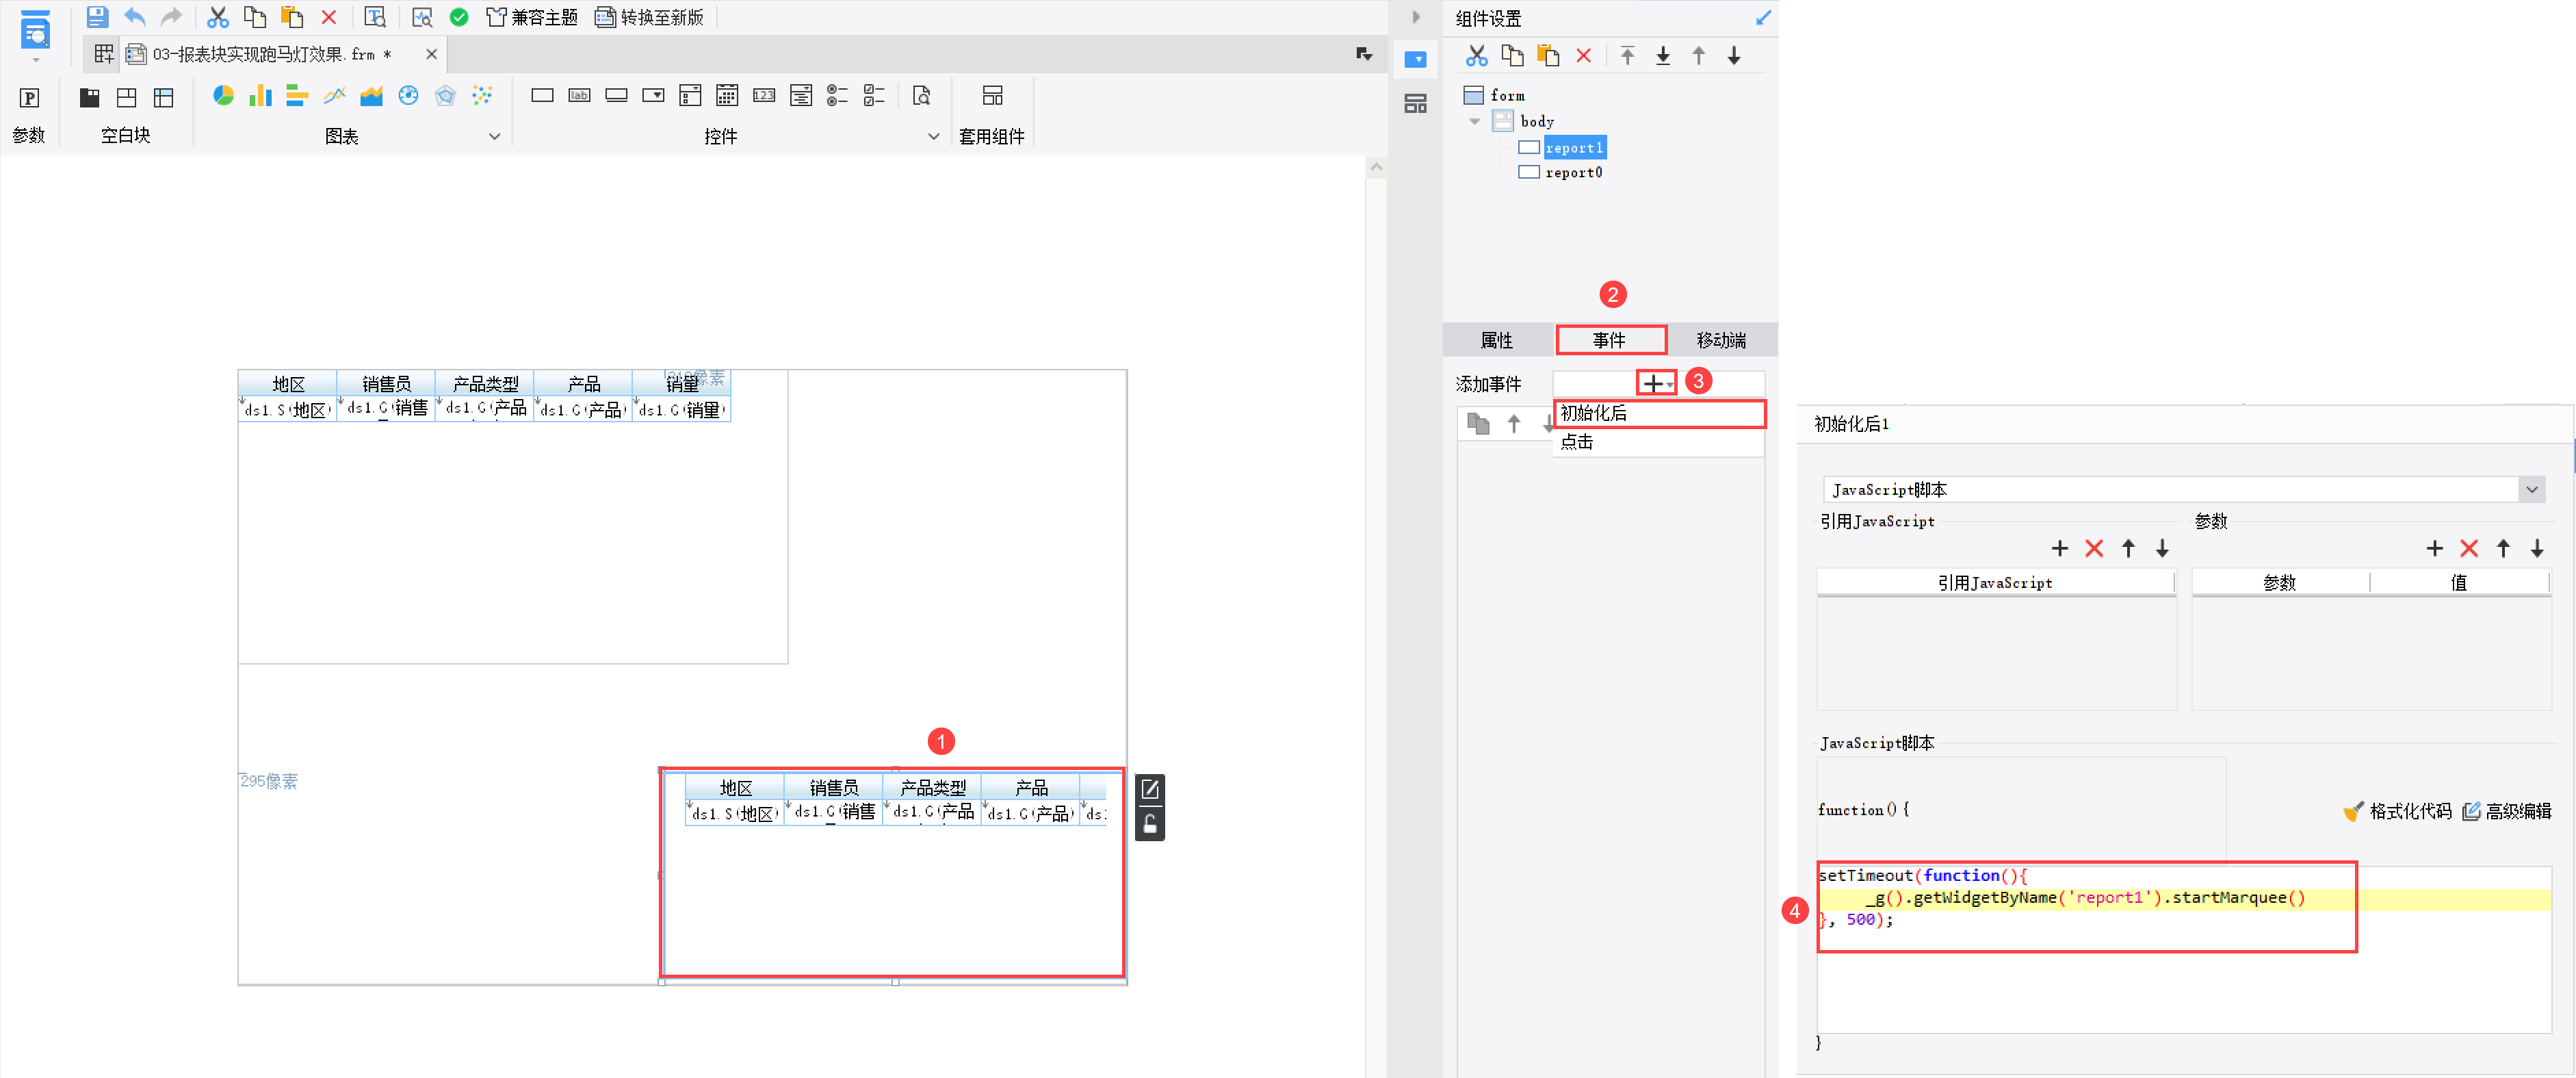Click the edit pencil icon beside report block
The image size is (2576, 1078).
(x=1150, y=789)
